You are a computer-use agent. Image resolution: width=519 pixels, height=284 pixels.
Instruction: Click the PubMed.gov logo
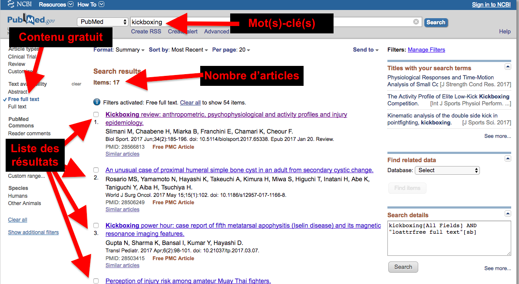(x=31, y=20)
